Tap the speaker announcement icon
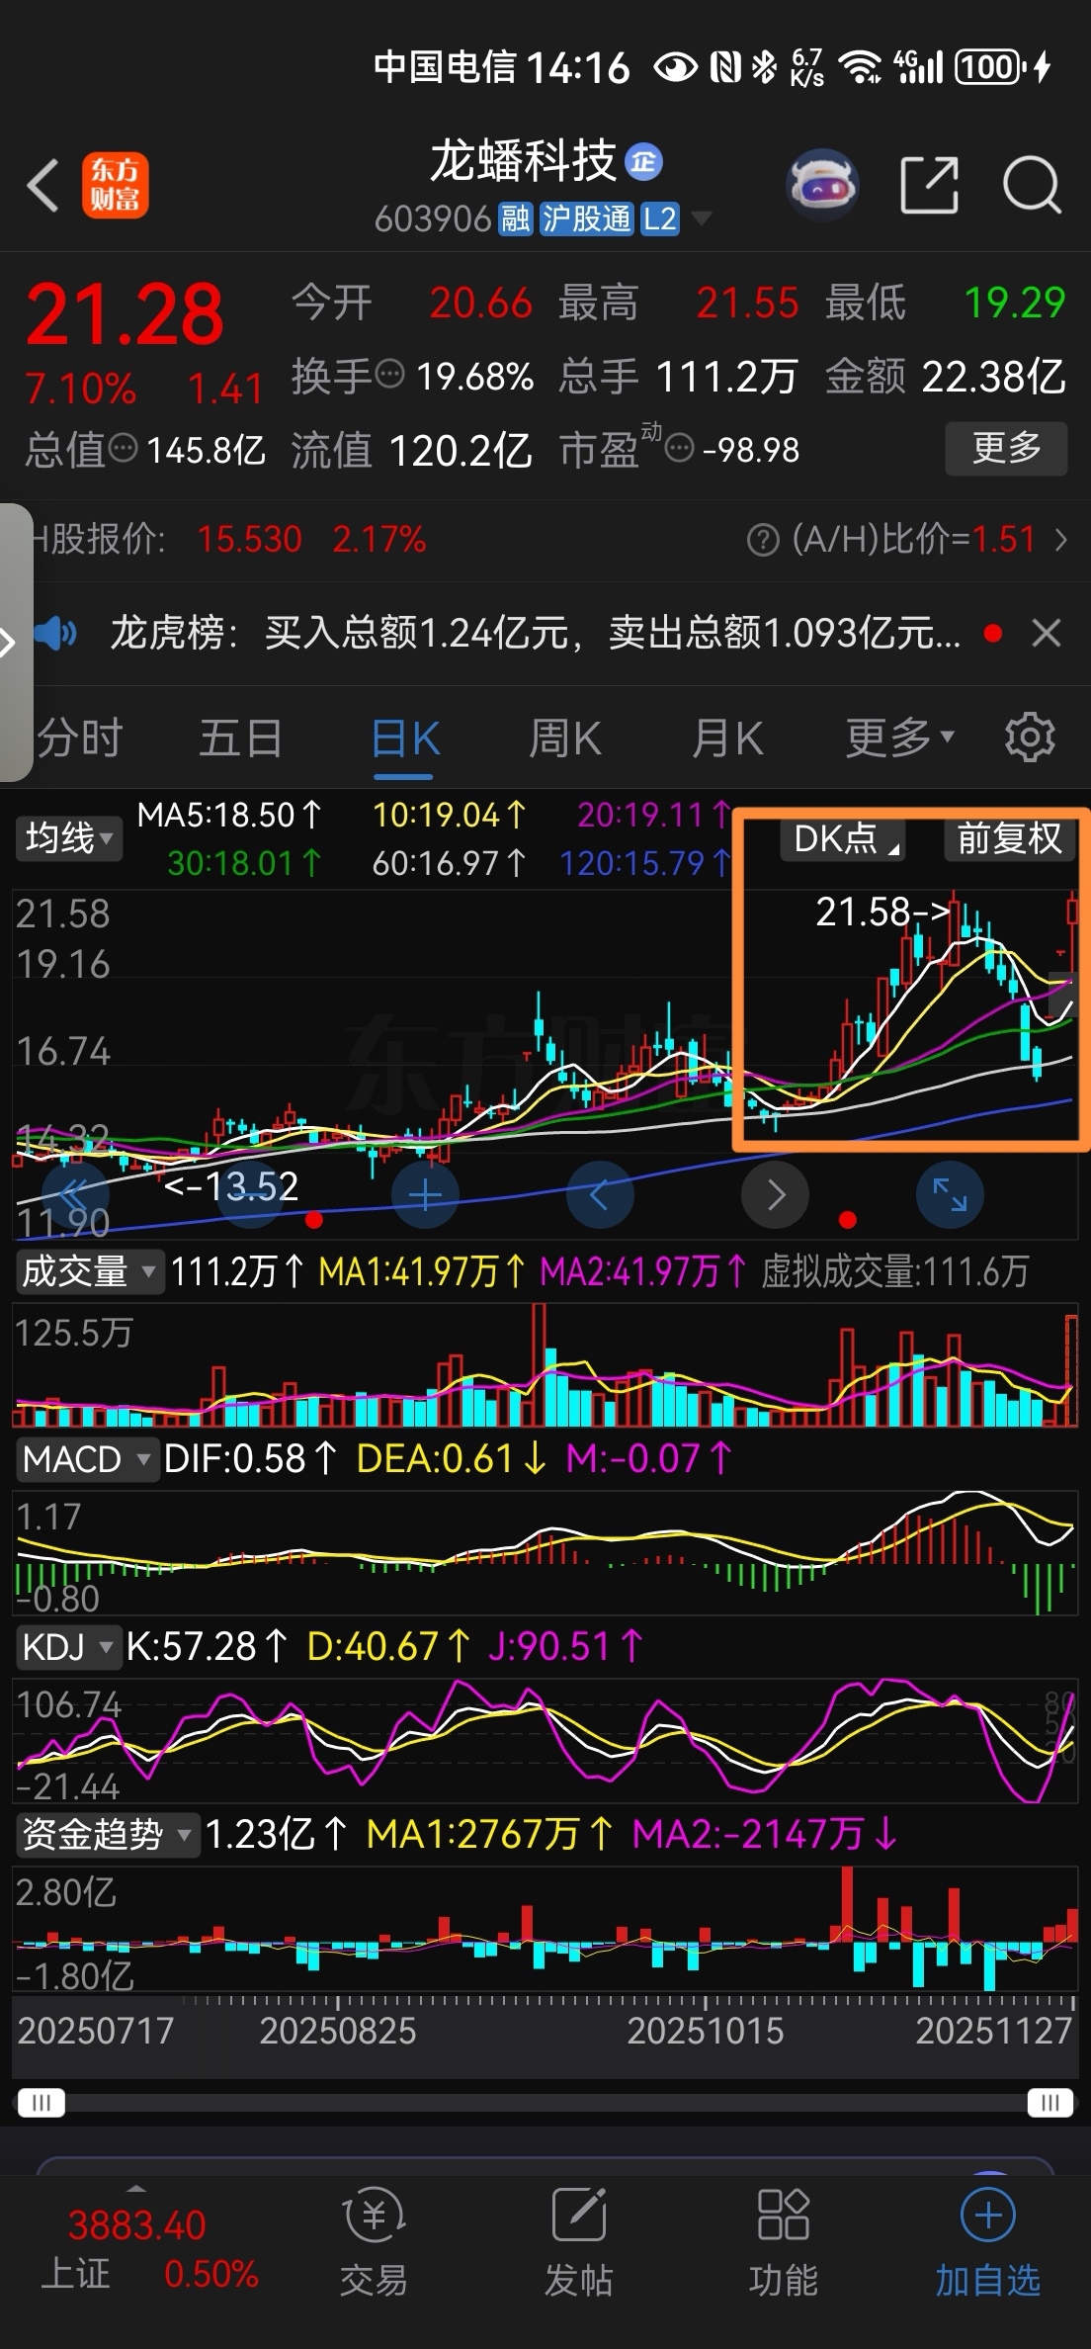 (55, 633)
